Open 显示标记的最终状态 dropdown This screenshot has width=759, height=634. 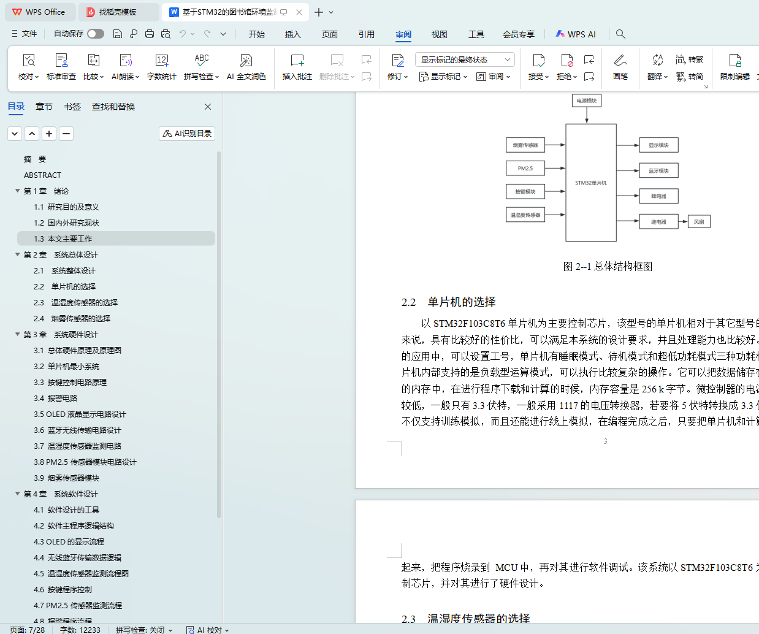click(465, 59)
